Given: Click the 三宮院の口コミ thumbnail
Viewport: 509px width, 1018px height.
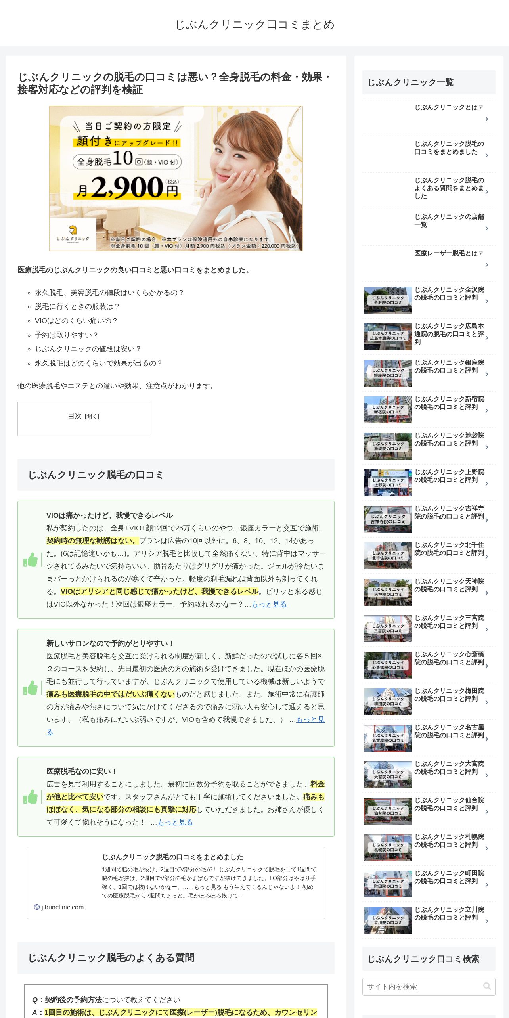Looking at the screenshot, I should coord(388,629).
